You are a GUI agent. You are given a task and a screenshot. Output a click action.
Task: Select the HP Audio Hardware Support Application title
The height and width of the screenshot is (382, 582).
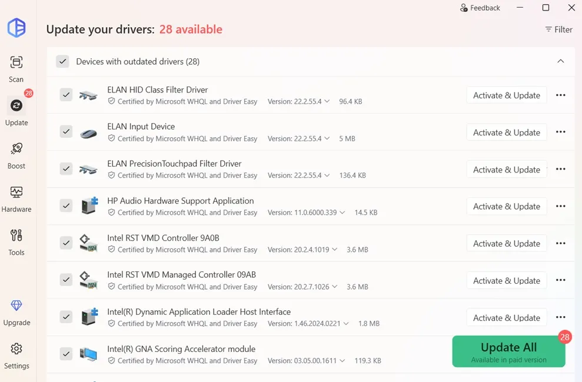[x=181, y=201]
